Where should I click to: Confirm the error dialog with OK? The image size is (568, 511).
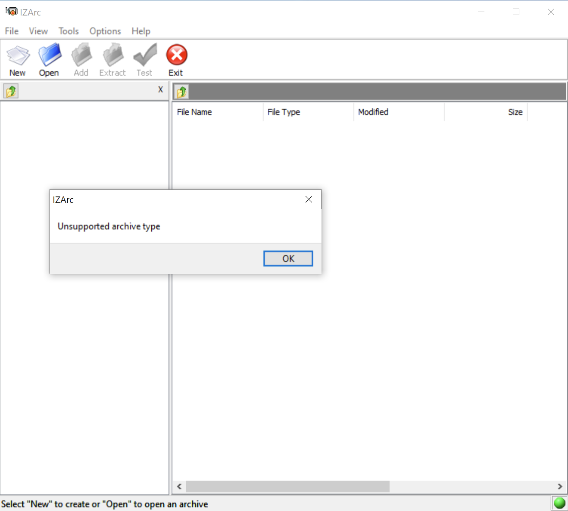(x=288, y=259)
